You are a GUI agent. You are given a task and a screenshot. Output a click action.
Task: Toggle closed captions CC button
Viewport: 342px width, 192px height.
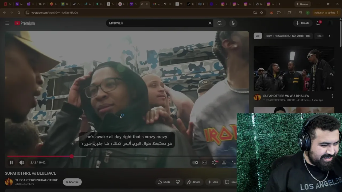pos(205,162)
